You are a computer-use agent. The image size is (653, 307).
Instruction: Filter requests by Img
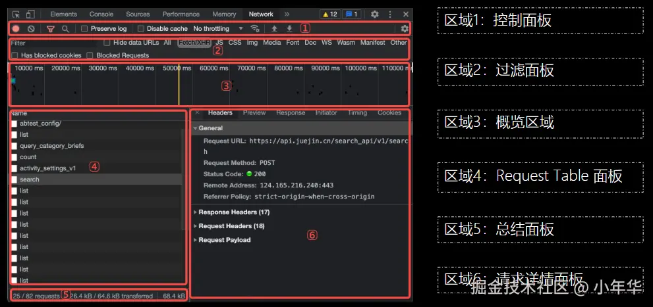pyautogui.click(x=252, y=42)
